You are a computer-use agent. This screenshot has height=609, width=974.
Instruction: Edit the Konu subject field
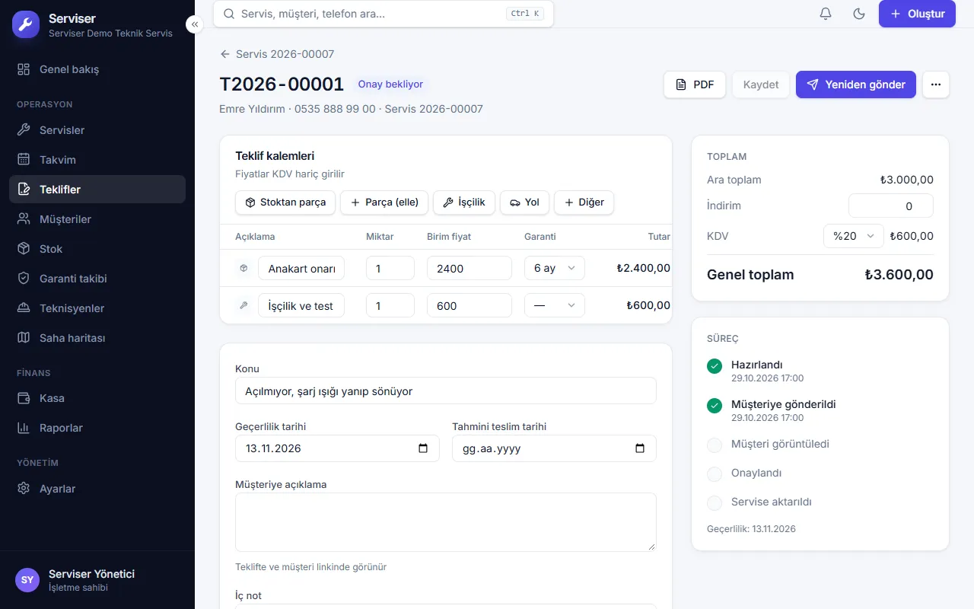pyautogui.click(x=446, y=391)
